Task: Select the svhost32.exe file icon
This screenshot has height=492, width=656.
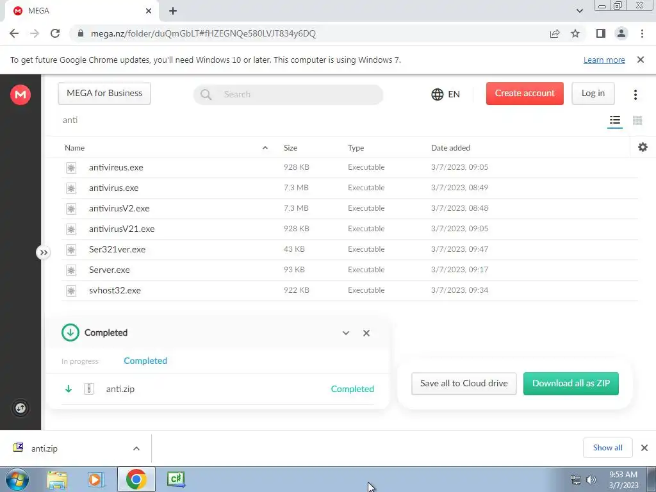Action: point(71,291)
